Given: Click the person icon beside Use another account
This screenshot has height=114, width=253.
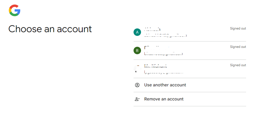Looking at the screenshot, I should coord(137,85).
